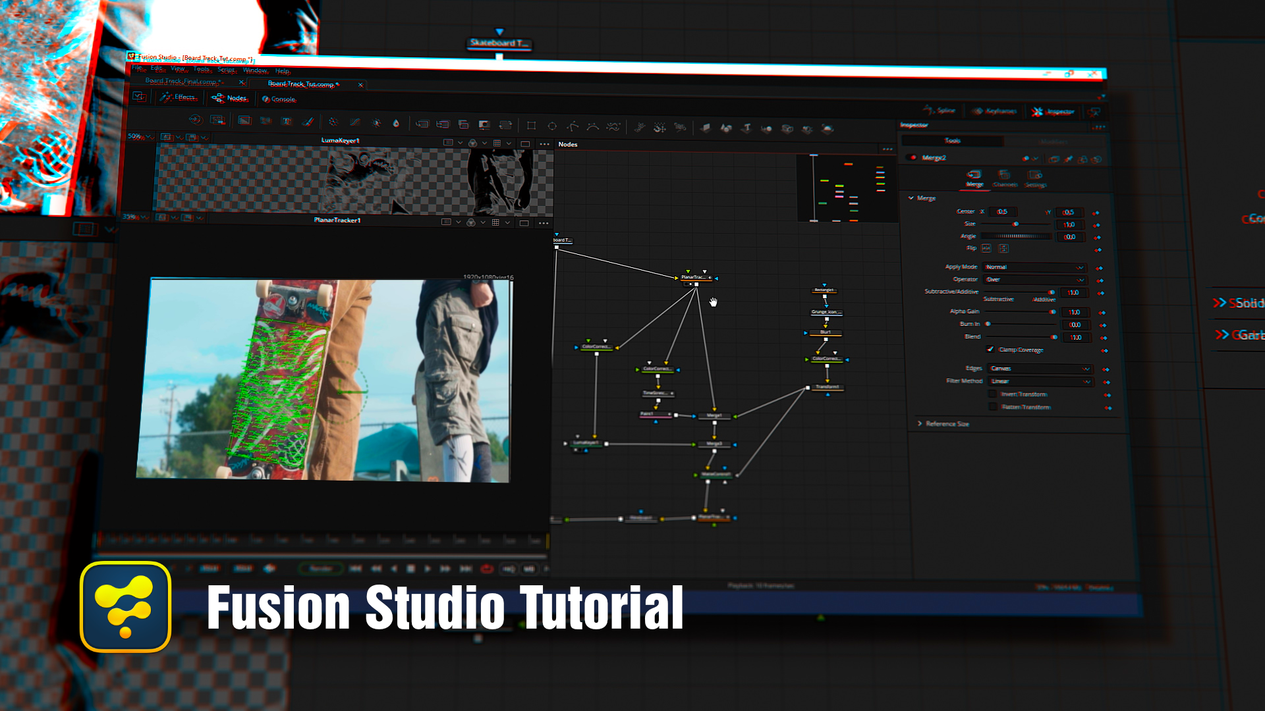Click the Effects panel button
Viewport: 1265px width, 711px height.
click(x=179, y=97)
